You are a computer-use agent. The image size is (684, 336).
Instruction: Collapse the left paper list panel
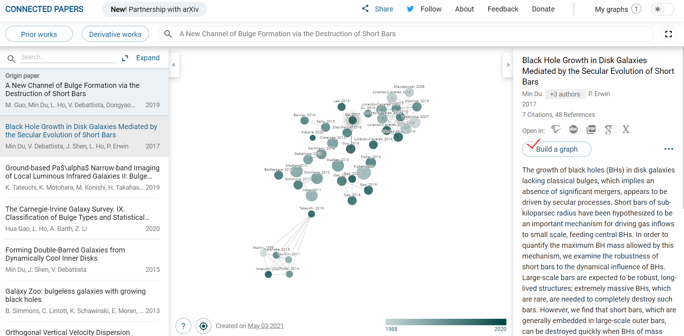pos(174,65)
